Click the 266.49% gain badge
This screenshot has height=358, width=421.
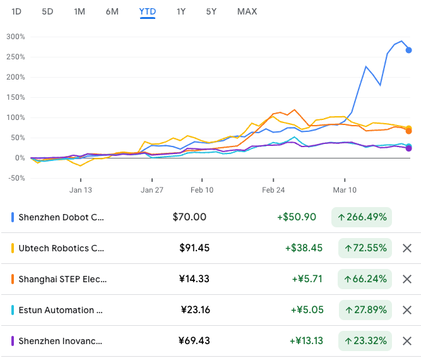click(362, 217)
